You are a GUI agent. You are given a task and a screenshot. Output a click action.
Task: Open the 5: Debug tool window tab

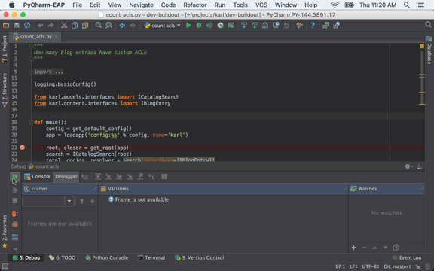[26, 257]
